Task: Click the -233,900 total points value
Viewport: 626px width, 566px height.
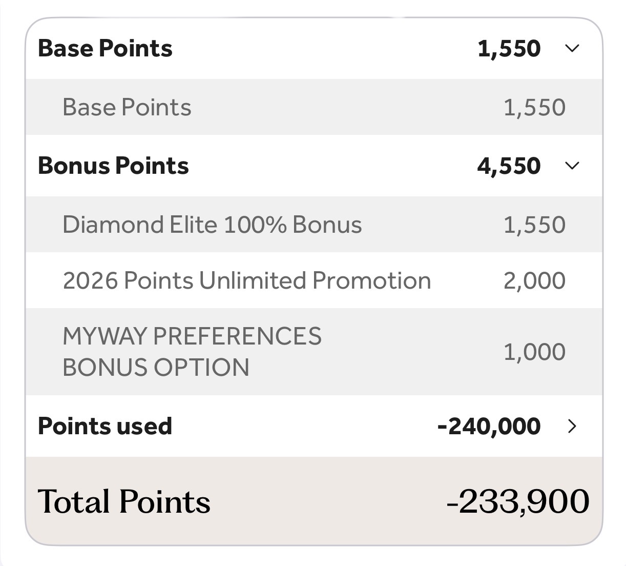Action: point(518,501)
